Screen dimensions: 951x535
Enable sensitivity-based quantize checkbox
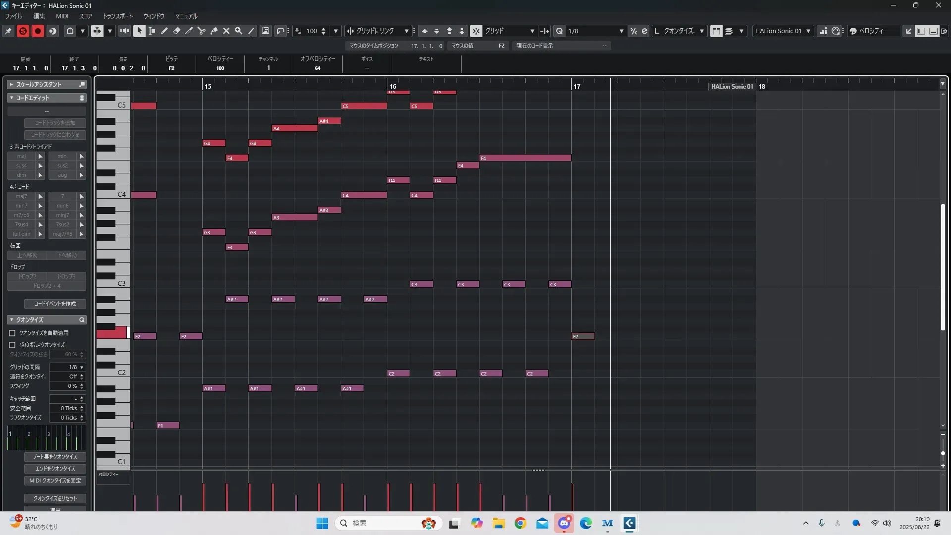tap(12, 345)
